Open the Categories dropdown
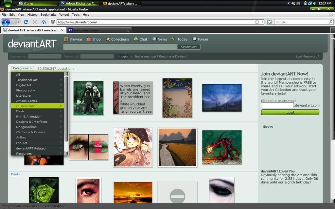The height and width of the screenshot is (209, 335). point(23,68)
